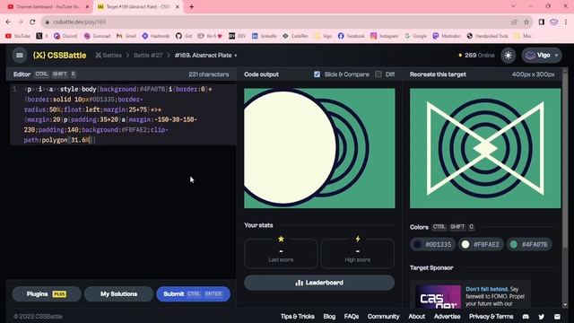The height and width of the screenshot is (323, 574).
Task: Close the Channel dashboard tab
Action: point(87,6)
